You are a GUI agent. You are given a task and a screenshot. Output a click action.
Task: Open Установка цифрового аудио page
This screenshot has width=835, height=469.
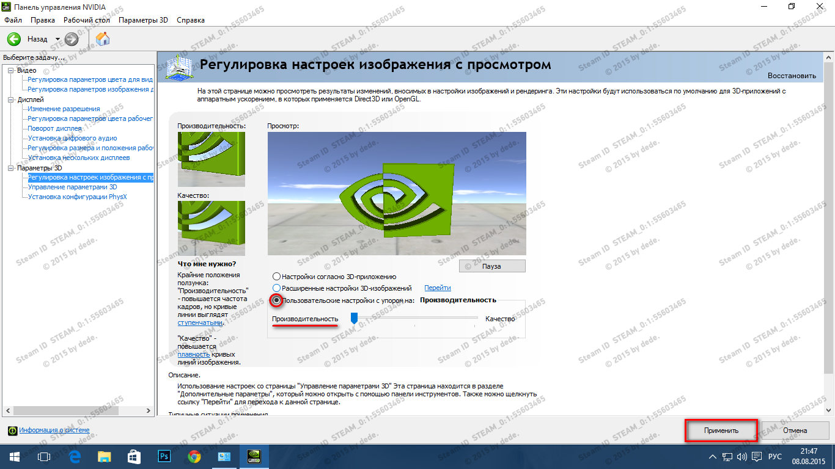72,139
